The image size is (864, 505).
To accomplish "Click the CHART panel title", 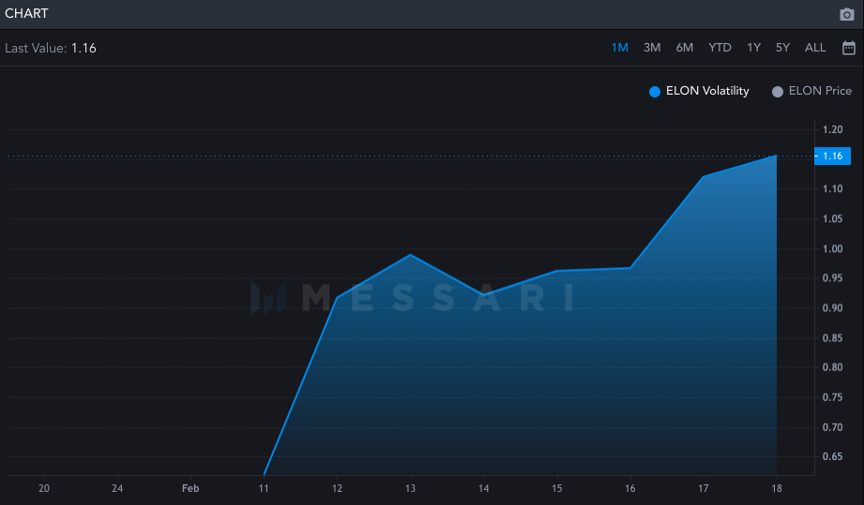I will (x=26, y=14).
